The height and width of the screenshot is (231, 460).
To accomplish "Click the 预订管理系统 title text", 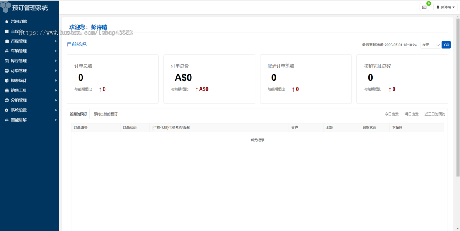I will click(30, 8).
